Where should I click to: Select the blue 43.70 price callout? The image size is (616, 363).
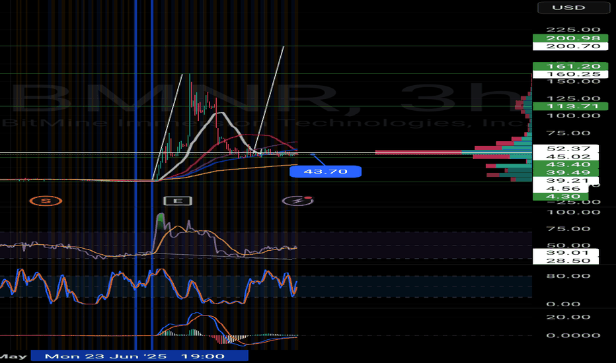325,172
